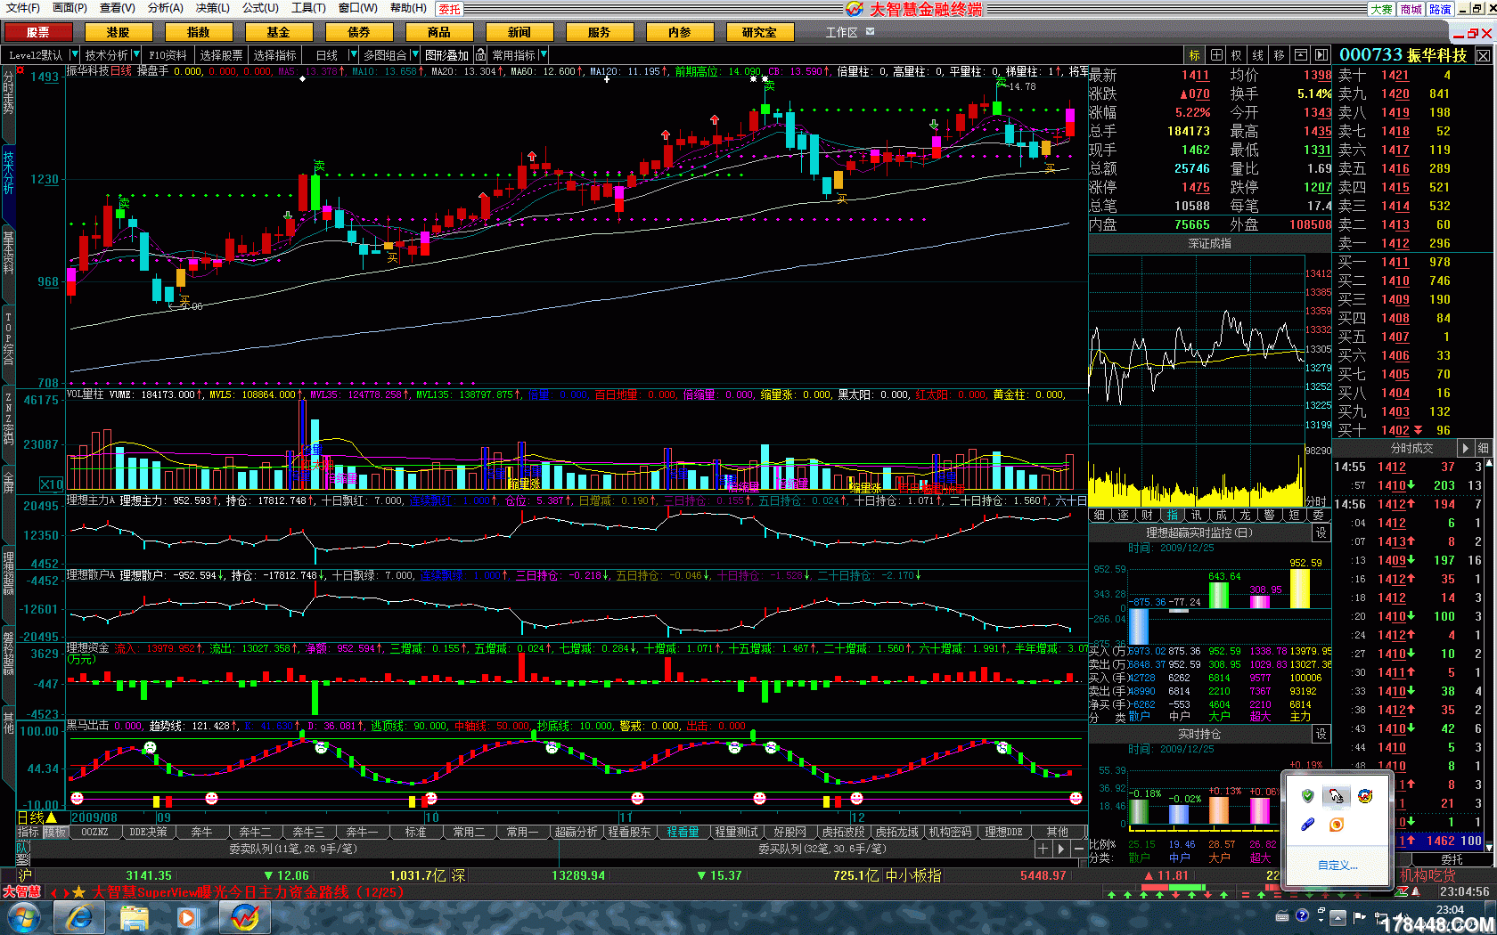Click the 设 settings button in 实时持仓

pos(1321,734)
